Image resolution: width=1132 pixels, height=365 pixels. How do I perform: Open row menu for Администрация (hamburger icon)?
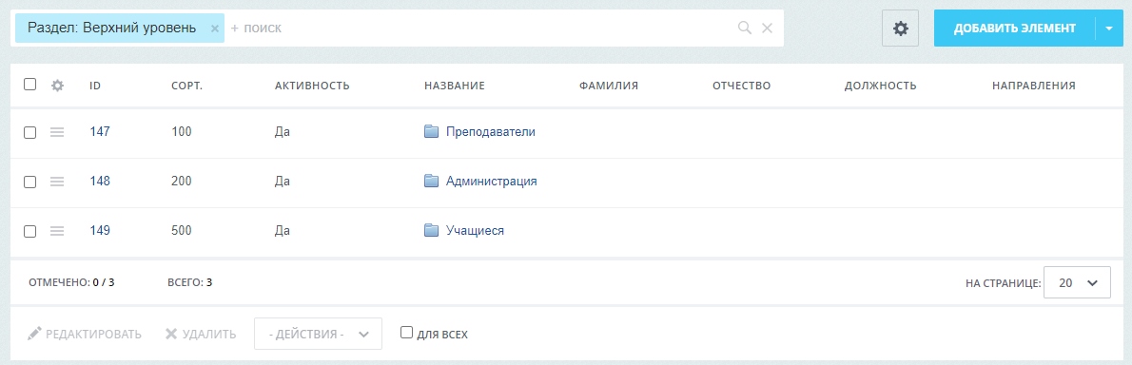(57, 182)
